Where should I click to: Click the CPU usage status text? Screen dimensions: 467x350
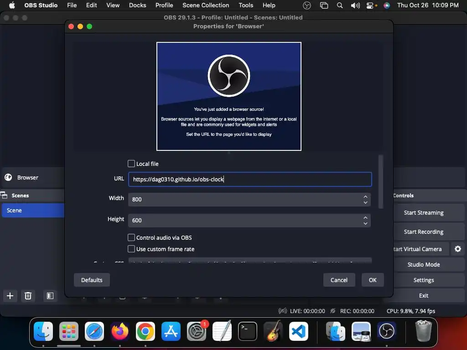point(411,311)
